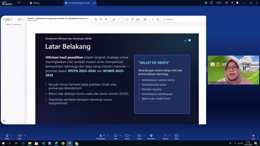Expand the Video options arrow
260x146 pixels.
coord(24,136)
